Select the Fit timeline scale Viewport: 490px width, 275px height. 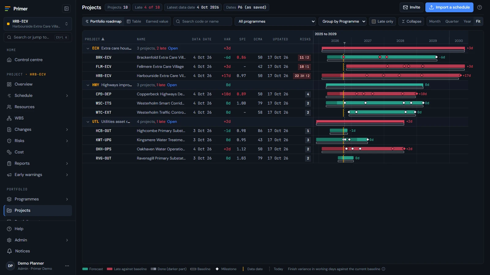click(478, 21)
